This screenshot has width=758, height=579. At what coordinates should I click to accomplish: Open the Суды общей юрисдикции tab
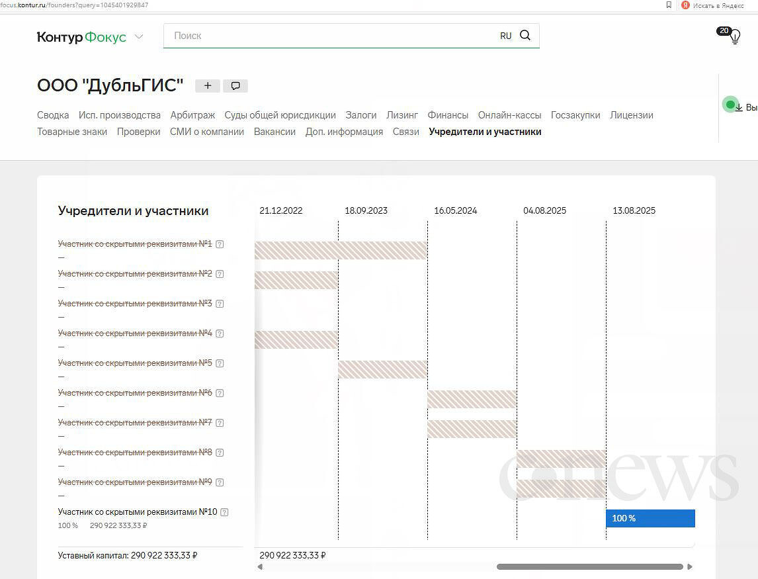click(280, 115)
